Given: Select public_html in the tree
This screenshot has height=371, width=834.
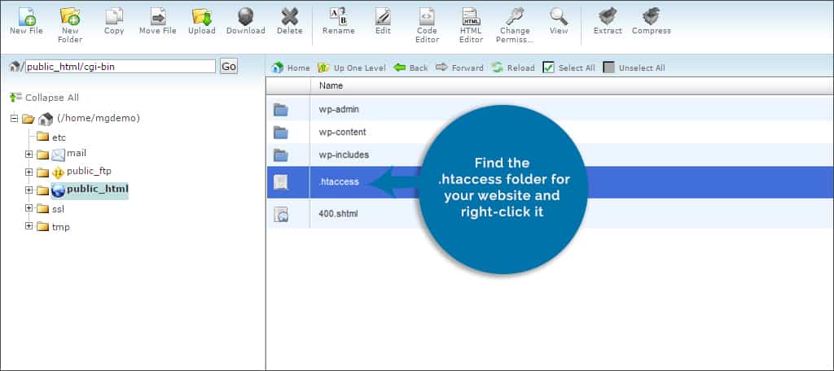Looking at the screenshot, I should 98,189.
